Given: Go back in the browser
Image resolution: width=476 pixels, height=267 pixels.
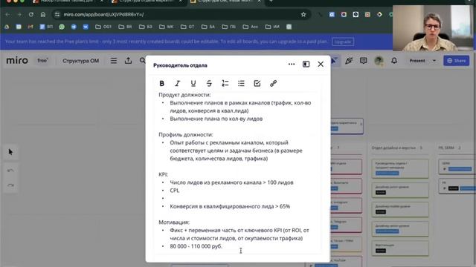Looking at the screenshot, I should point(7,14).
